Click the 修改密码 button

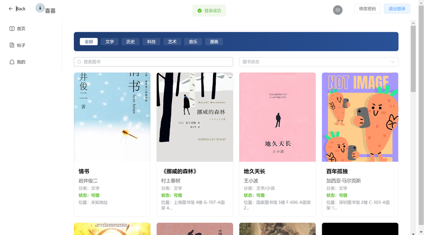tap(367, 8)
